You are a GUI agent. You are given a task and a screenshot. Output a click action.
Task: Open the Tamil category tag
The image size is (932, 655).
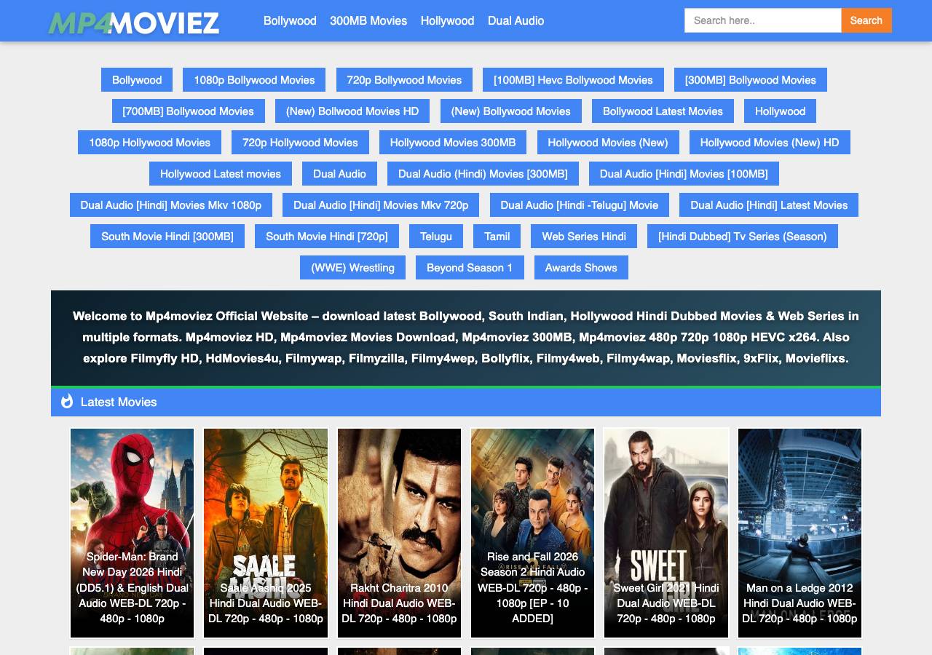tap(497, 237)
